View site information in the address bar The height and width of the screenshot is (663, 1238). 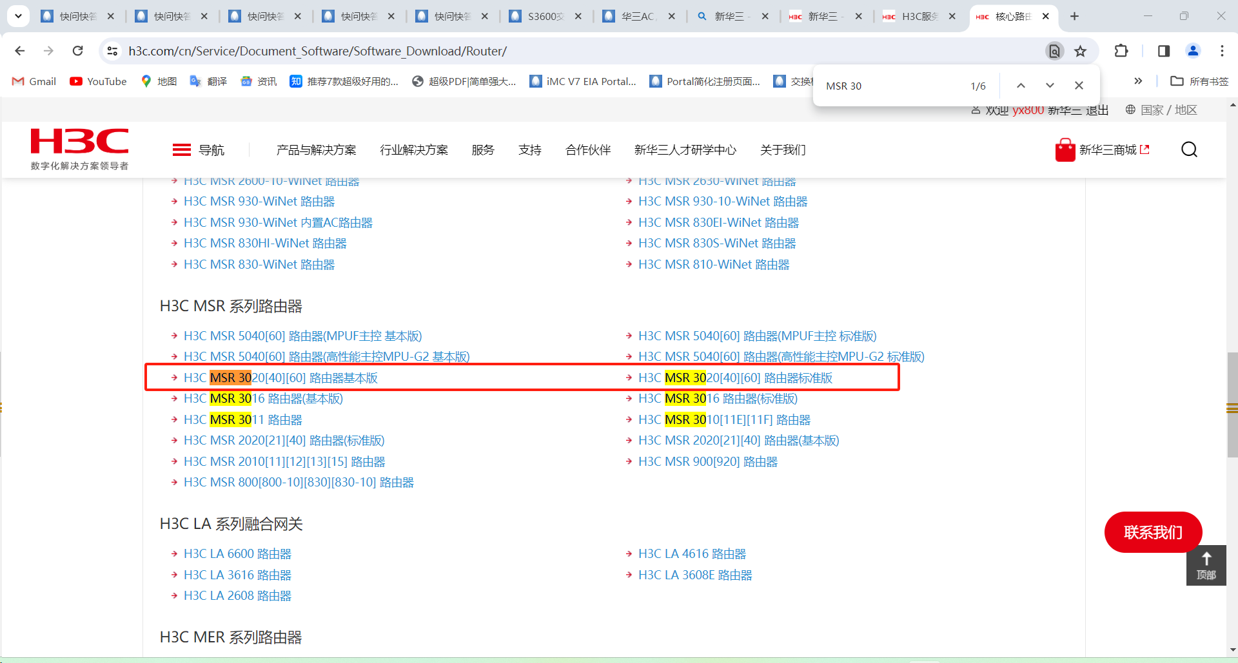[x=112, y=51]
